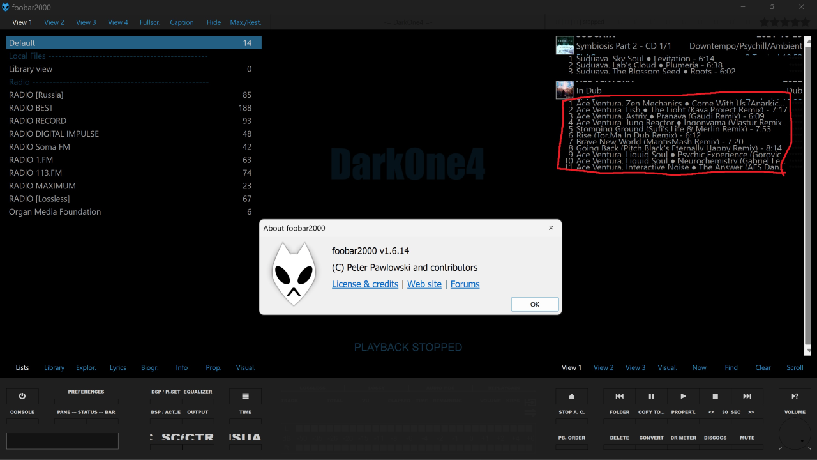Open the hamburger menu icon

click(246, 396)
